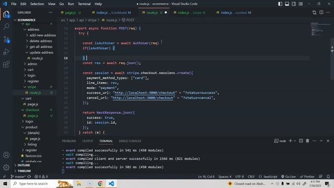334x188 pixels.
Task: Click Ln 16, Col 6 indicator
Action: 206,177
